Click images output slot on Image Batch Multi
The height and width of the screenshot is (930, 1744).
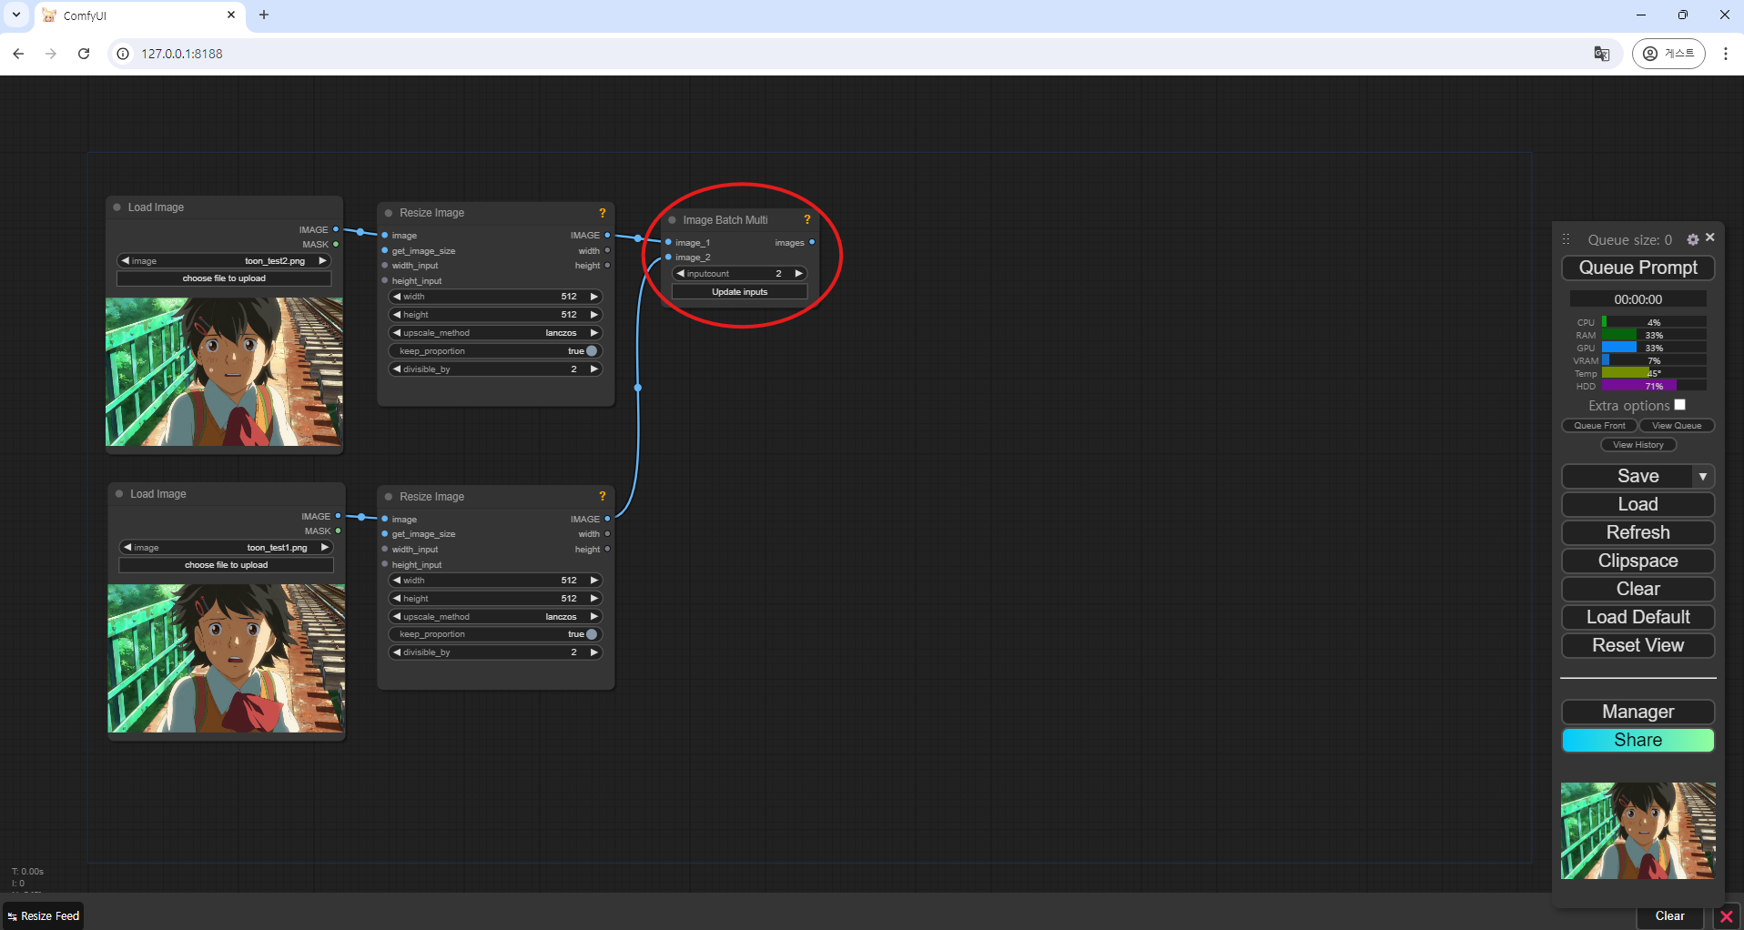coord(811,242)
